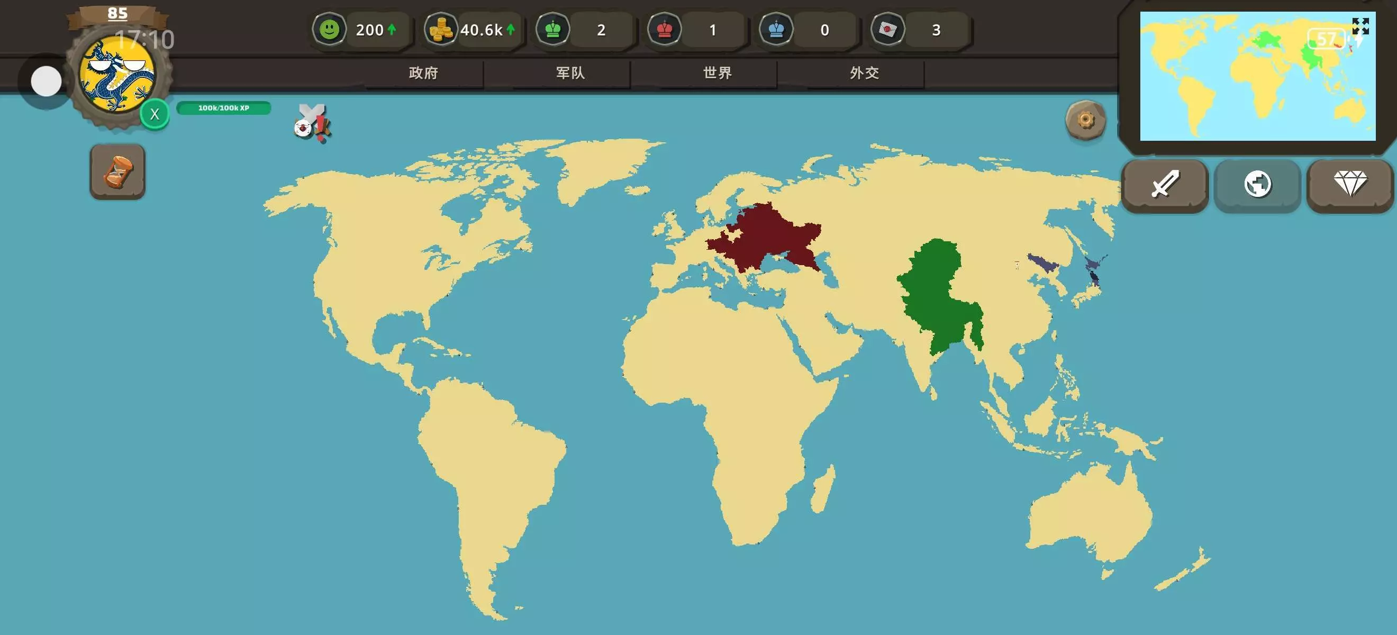The height and width of the screenshot is (635, 1397).
Task: Click the sword war mode button
Action: coord(1164,184)
